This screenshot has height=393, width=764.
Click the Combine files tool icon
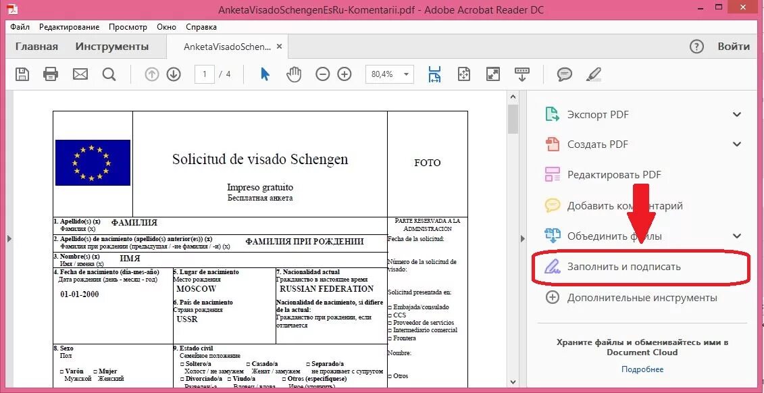pos(552,236)
